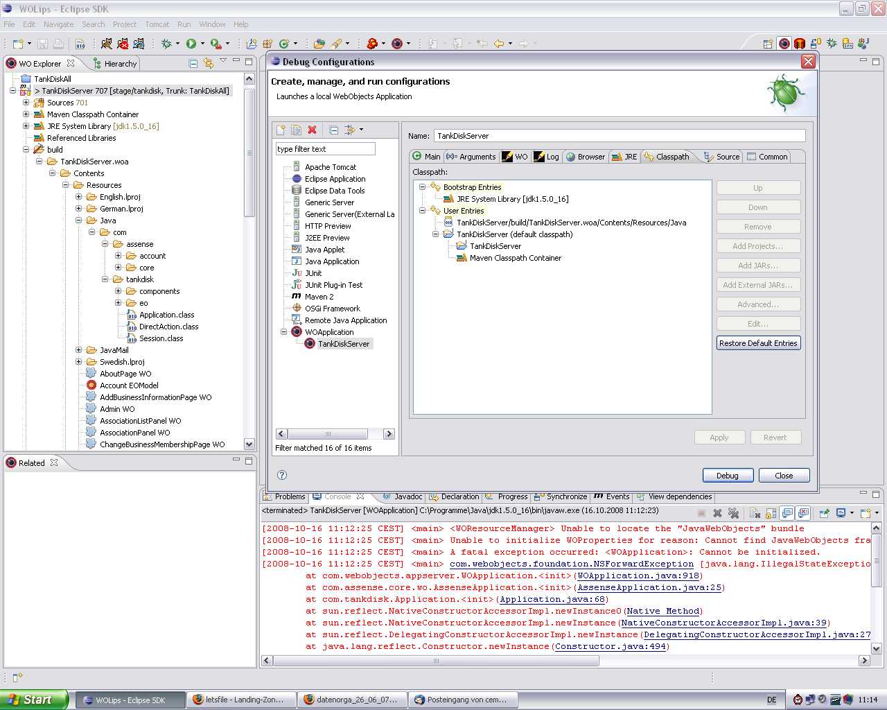Click Clear Console icon

click(755, 513)
